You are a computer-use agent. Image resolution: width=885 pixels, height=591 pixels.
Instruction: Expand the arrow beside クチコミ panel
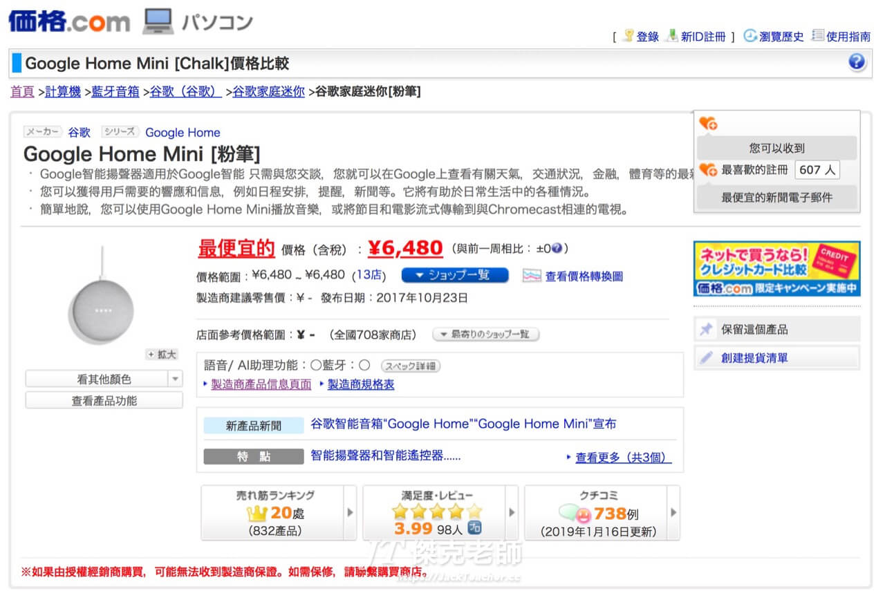click(x=673, y=513)
